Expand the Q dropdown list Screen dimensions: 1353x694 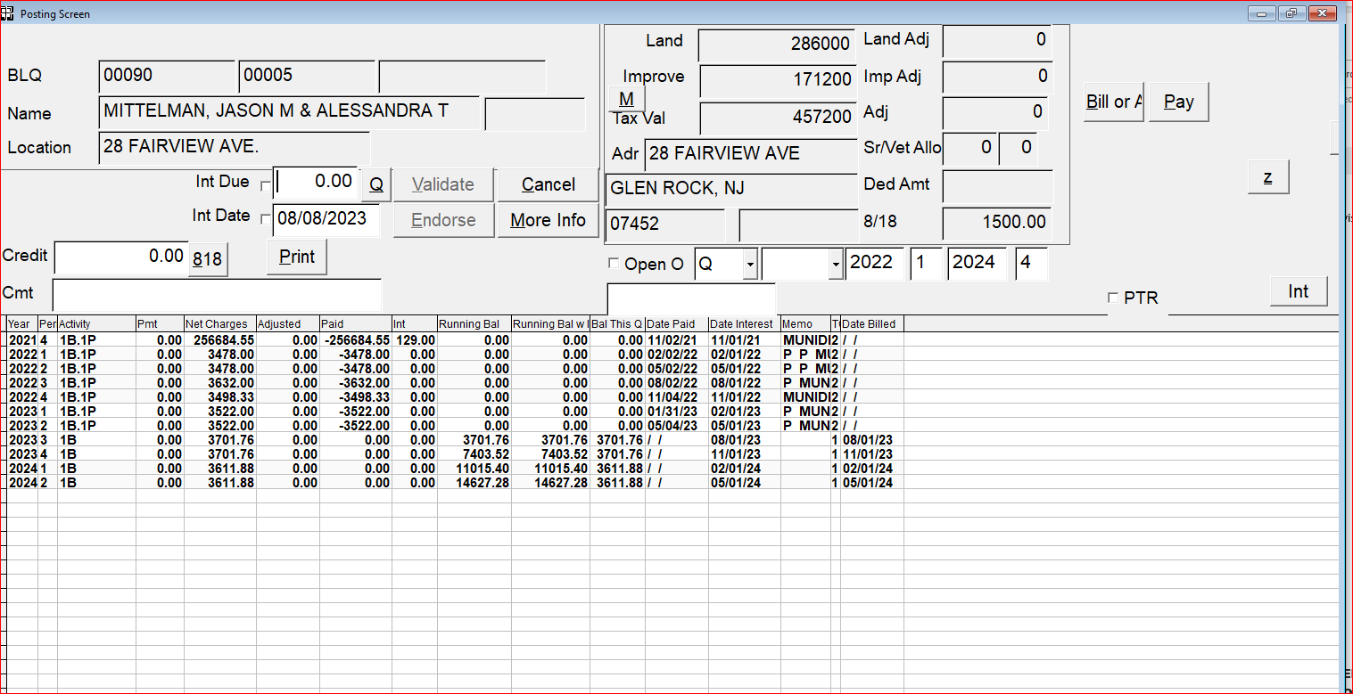[750, 265]
